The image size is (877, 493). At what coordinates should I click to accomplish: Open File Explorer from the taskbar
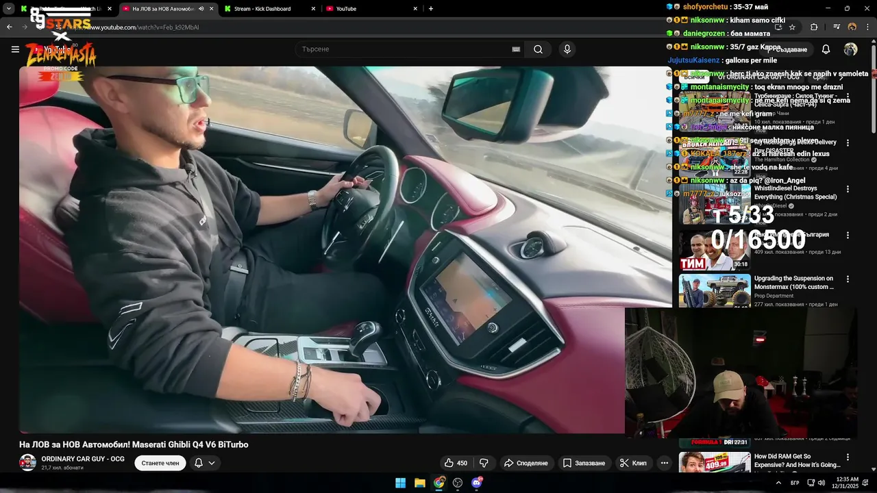coord(420,483)
